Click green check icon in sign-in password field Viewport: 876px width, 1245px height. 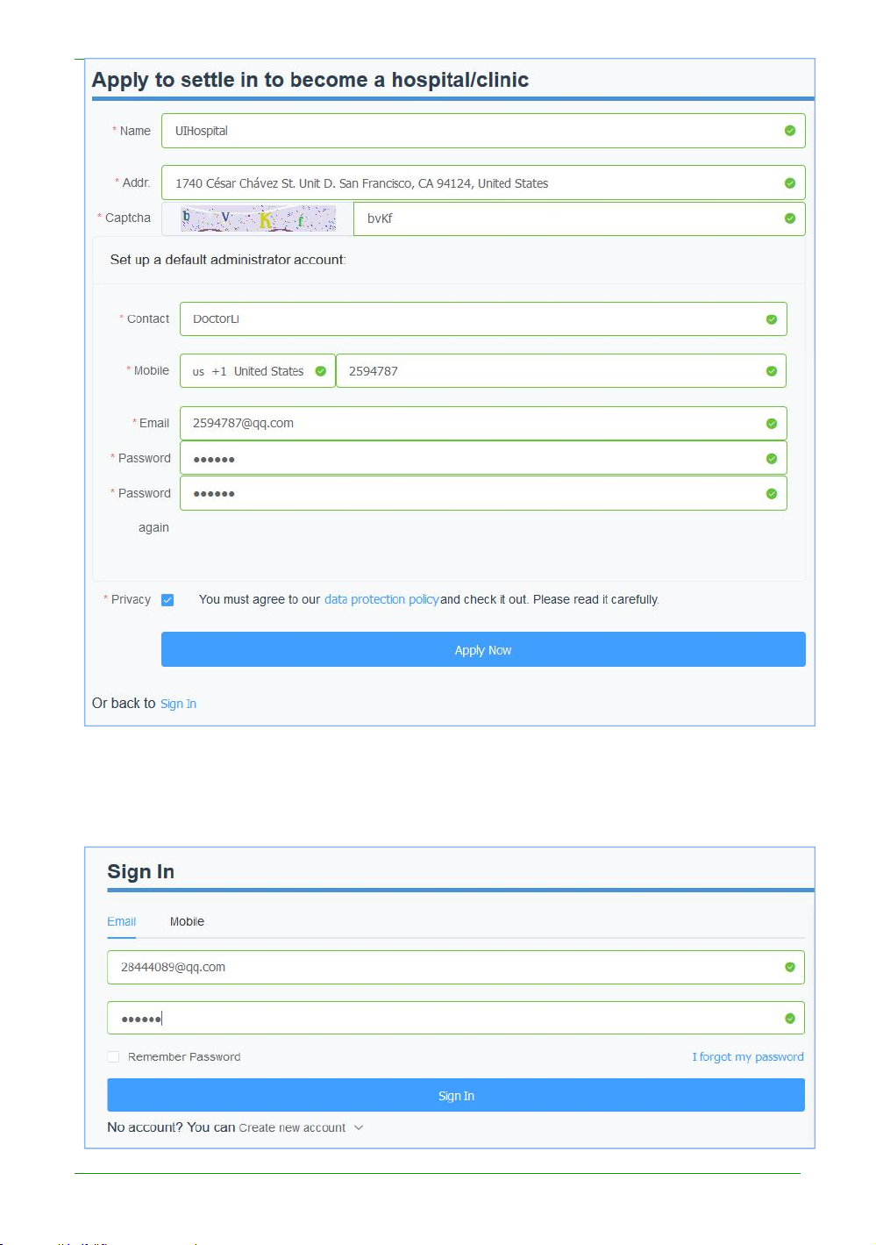click(x=790, y=1019)
